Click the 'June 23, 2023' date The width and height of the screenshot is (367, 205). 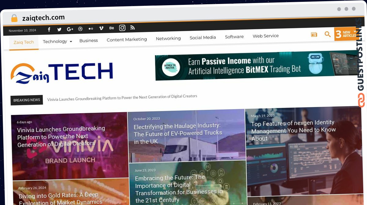click(x=145, y=170)
